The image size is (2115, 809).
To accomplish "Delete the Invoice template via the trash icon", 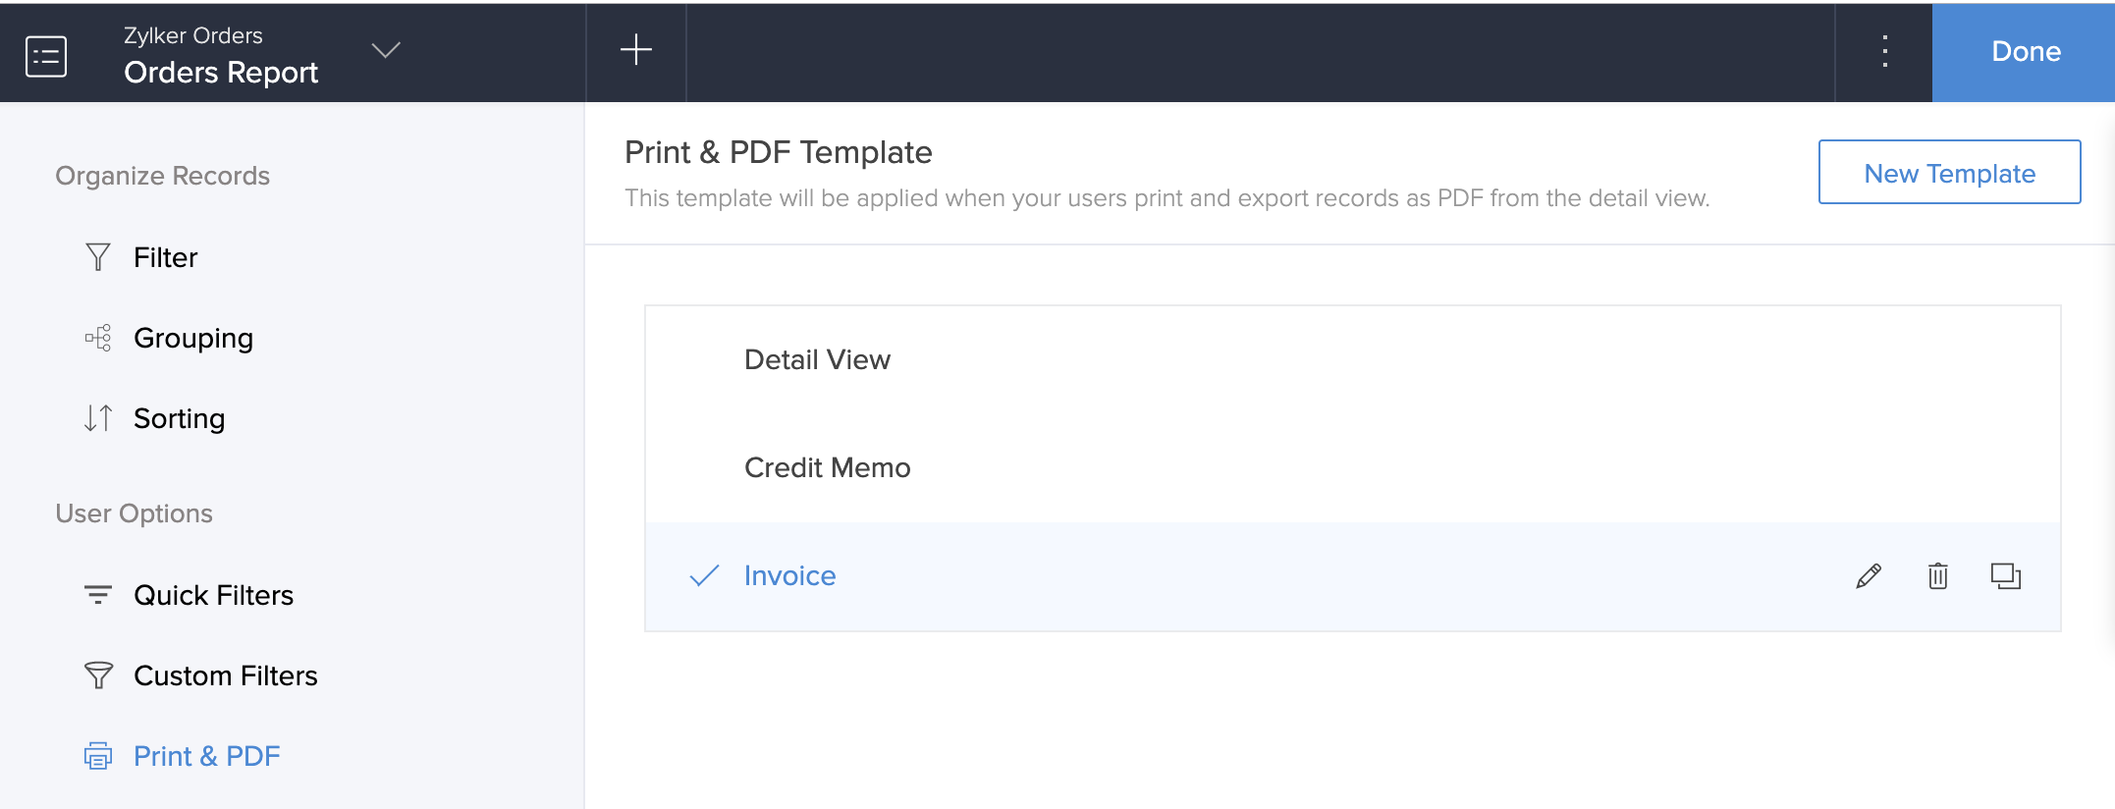I will coord(1937,576).
